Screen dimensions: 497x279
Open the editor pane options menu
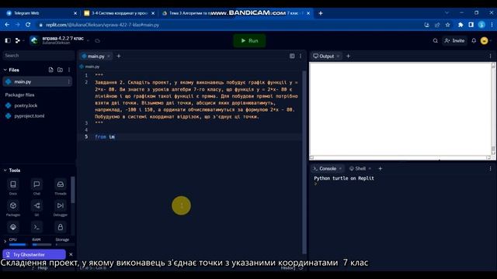301,56
